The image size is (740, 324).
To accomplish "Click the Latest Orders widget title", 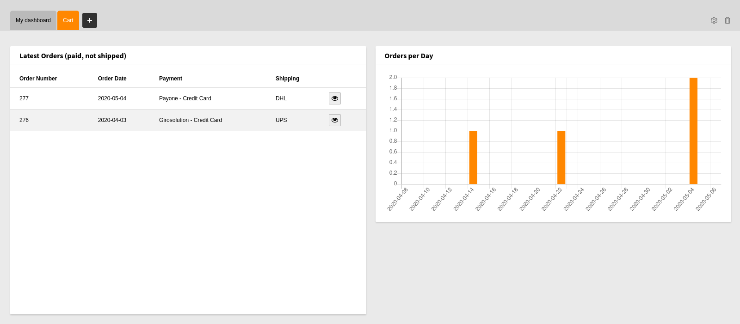I will pyautogui.click(x=73, y=56).
